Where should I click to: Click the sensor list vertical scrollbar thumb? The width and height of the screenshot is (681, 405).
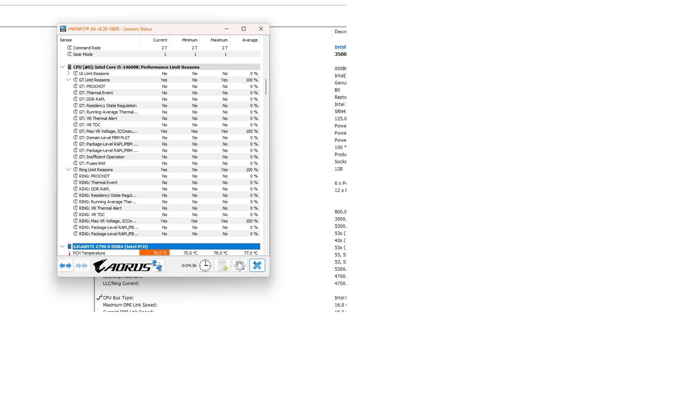[266, 87]
